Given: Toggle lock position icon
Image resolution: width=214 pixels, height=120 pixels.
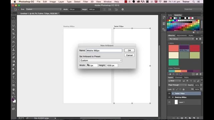Looking at the screenshot, I should click(180, 89).
